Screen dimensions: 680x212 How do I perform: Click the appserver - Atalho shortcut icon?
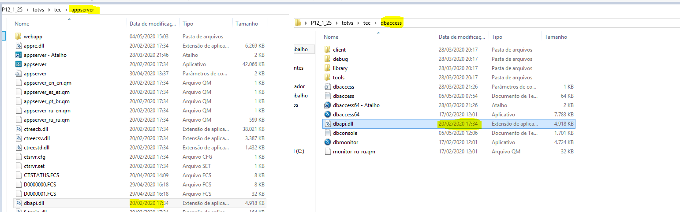click(x=19, y=55)
